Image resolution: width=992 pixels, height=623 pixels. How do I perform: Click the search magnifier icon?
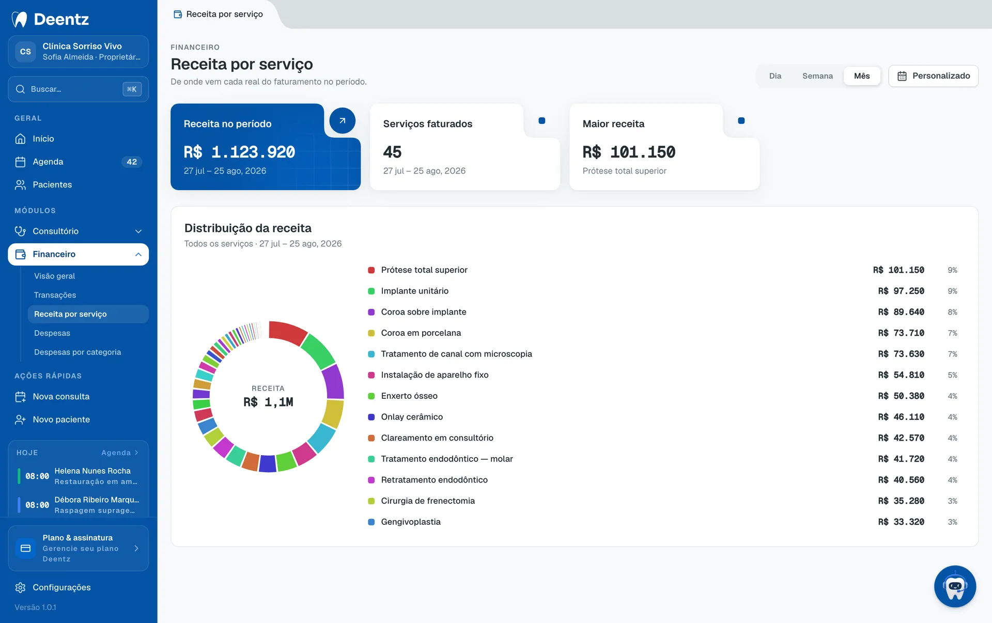coord(20,89)
